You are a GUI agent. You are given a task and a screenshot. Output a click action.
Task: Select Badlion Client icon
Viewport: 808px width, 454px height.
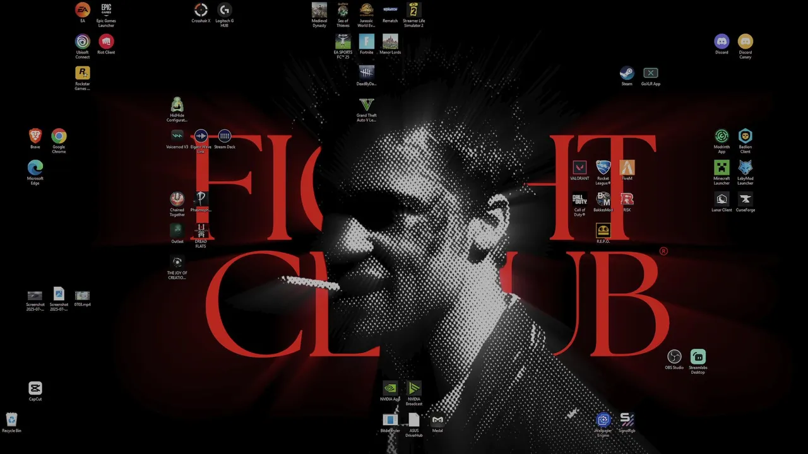[745, 136]
